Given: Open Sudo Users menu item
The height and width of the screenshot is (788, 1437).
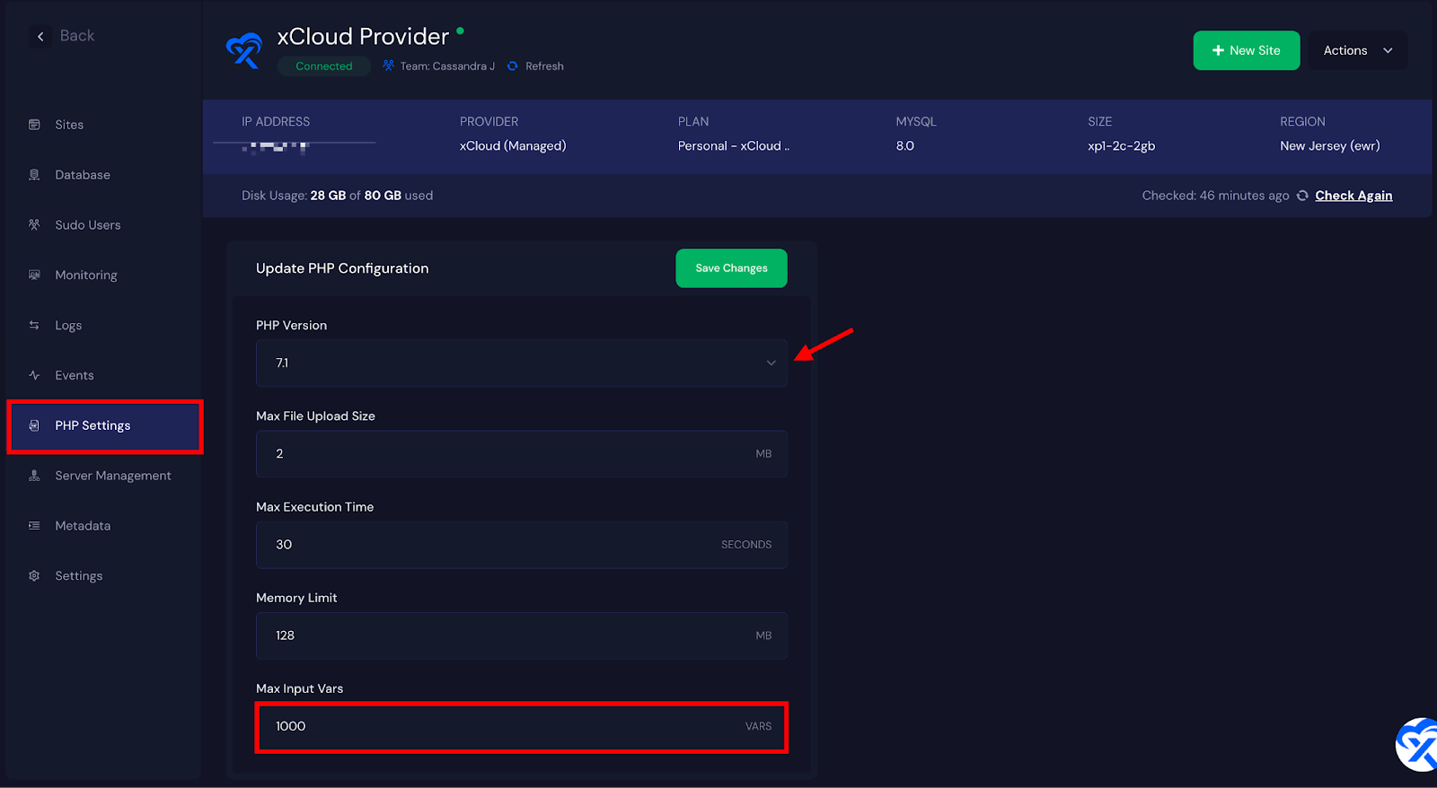Looking at the screenshot, I should click(88, 225).
